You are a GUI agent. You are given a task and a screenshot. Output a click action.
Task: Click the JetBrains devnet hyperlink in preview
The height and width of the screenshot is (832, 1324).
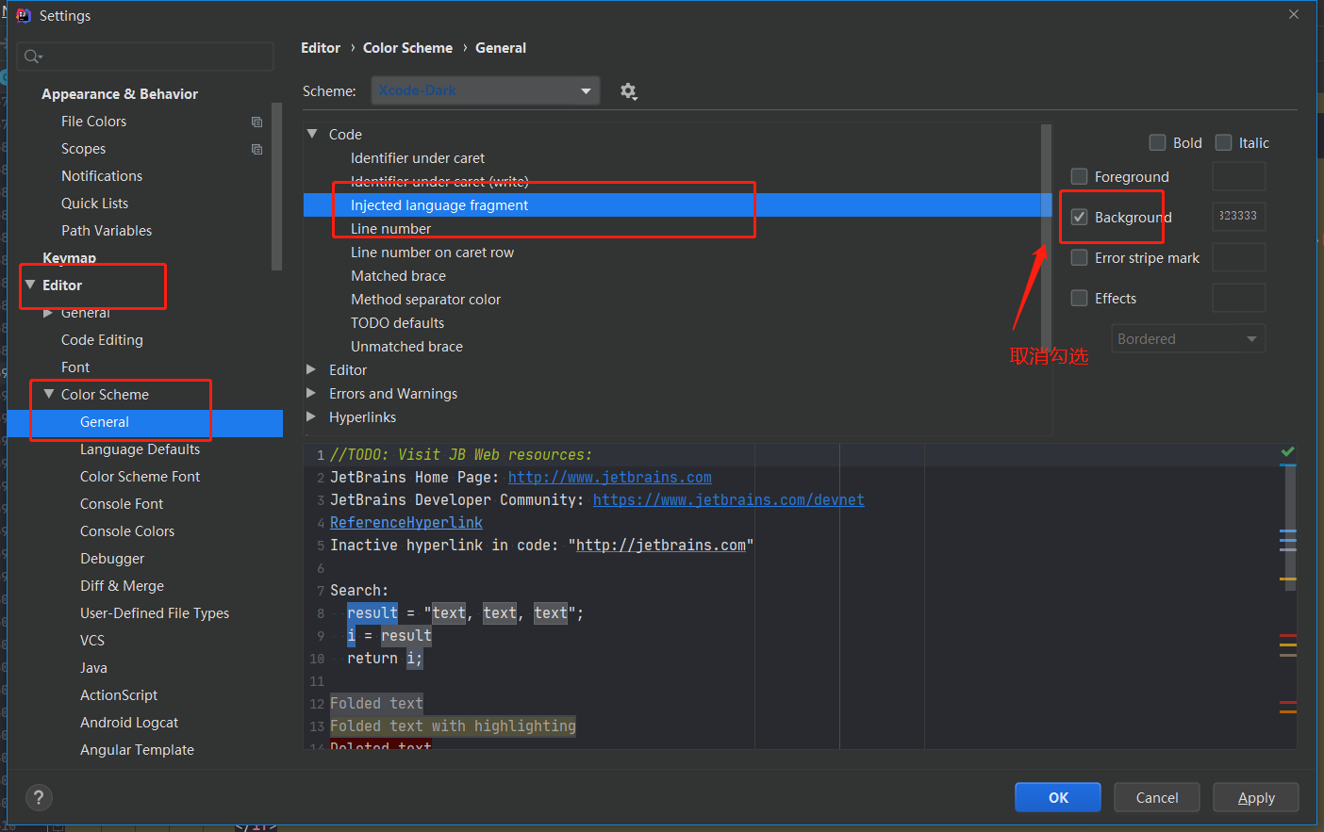728,499
